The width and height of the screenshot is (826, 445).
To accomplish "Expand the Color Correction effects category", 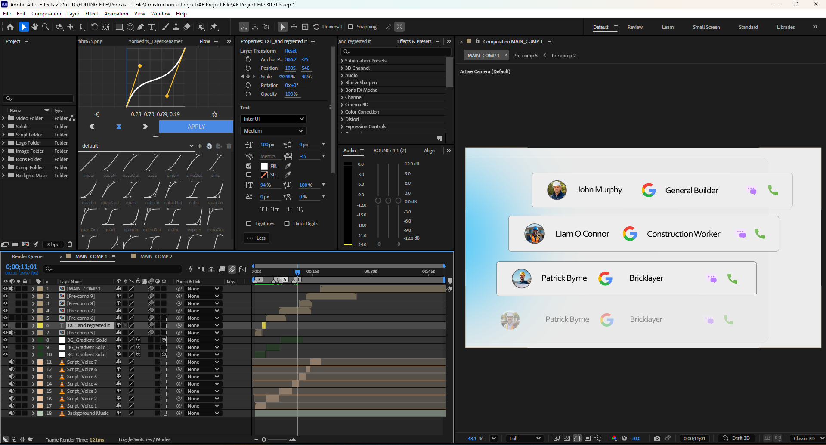I will [342, 112].
